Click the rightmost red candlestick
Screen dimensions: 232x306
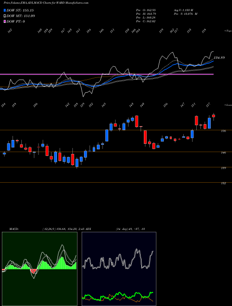(x=213, y=116)
